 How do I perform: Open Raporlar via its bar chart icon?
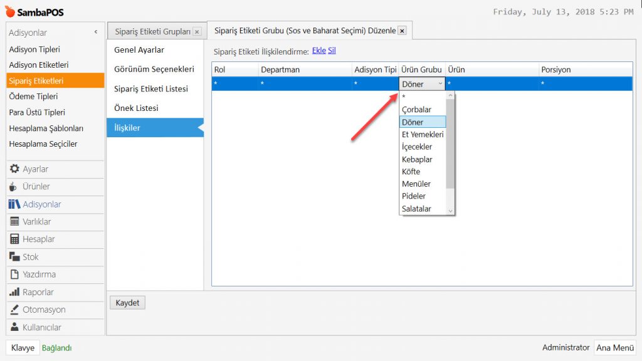coord(14,292)
